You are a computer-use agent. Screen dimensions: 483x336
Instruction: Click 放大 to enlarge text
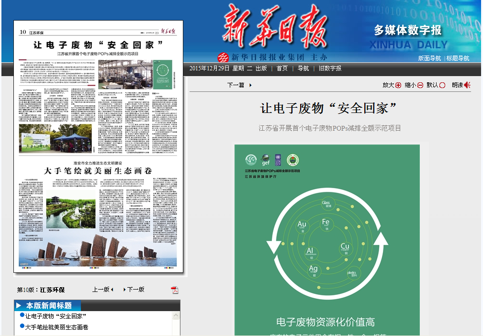388,85
